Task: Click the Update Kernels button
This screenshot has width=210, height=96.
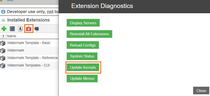Action: tap(83, 67)
